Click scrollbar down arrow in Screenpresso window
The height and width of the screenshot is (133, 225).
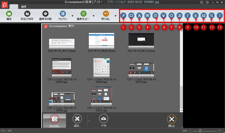pyautogui.click(x=181, y=111)
